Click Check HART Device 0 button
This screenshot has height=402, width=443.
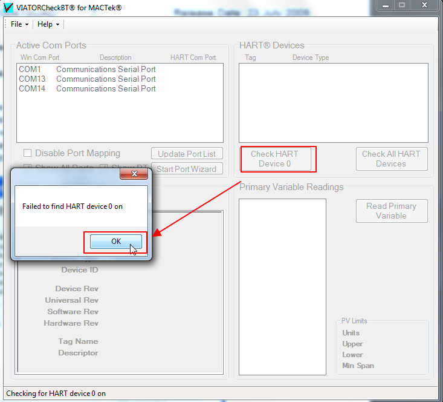274,159
